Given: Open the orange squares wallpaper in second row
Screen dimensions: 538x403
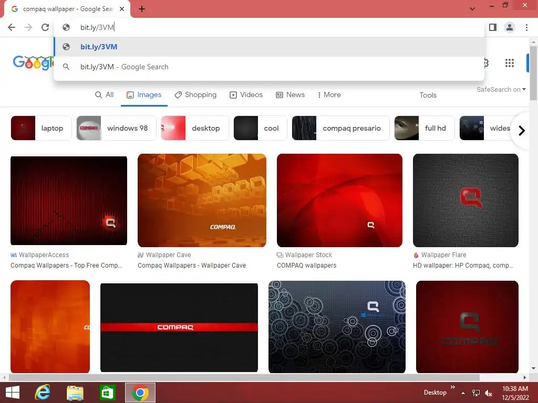Looking at the screenshot, I should click(x=50, y=326).
